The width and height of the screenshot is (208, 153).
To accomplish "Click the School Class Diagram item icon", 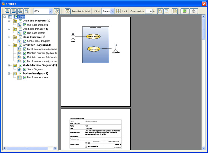I will click(19, 41).
